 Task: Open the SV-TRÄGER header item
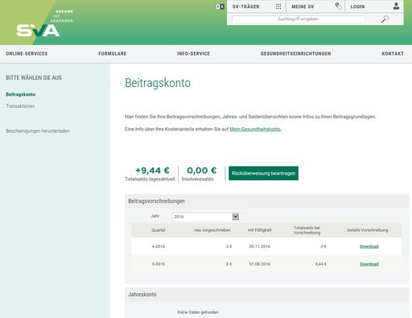[x=246, y=6]
